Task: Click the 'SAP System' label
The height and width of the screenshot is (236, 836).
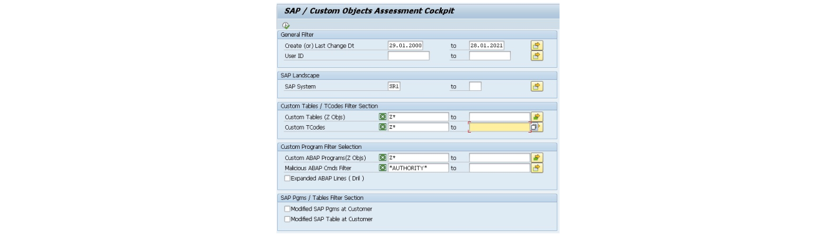Action: [300, 87]
